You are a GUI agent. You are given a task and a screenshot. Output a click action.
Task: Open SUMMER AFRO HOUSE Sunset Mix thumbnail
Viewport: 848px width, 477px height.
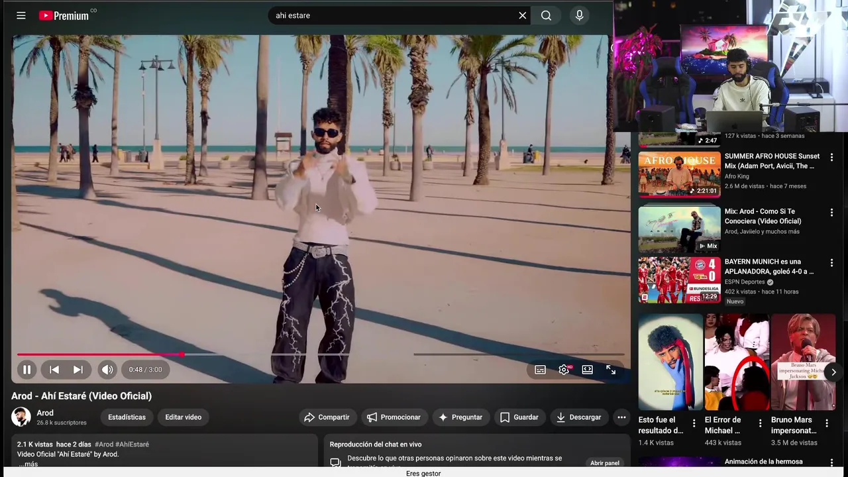tap(679, 174)
